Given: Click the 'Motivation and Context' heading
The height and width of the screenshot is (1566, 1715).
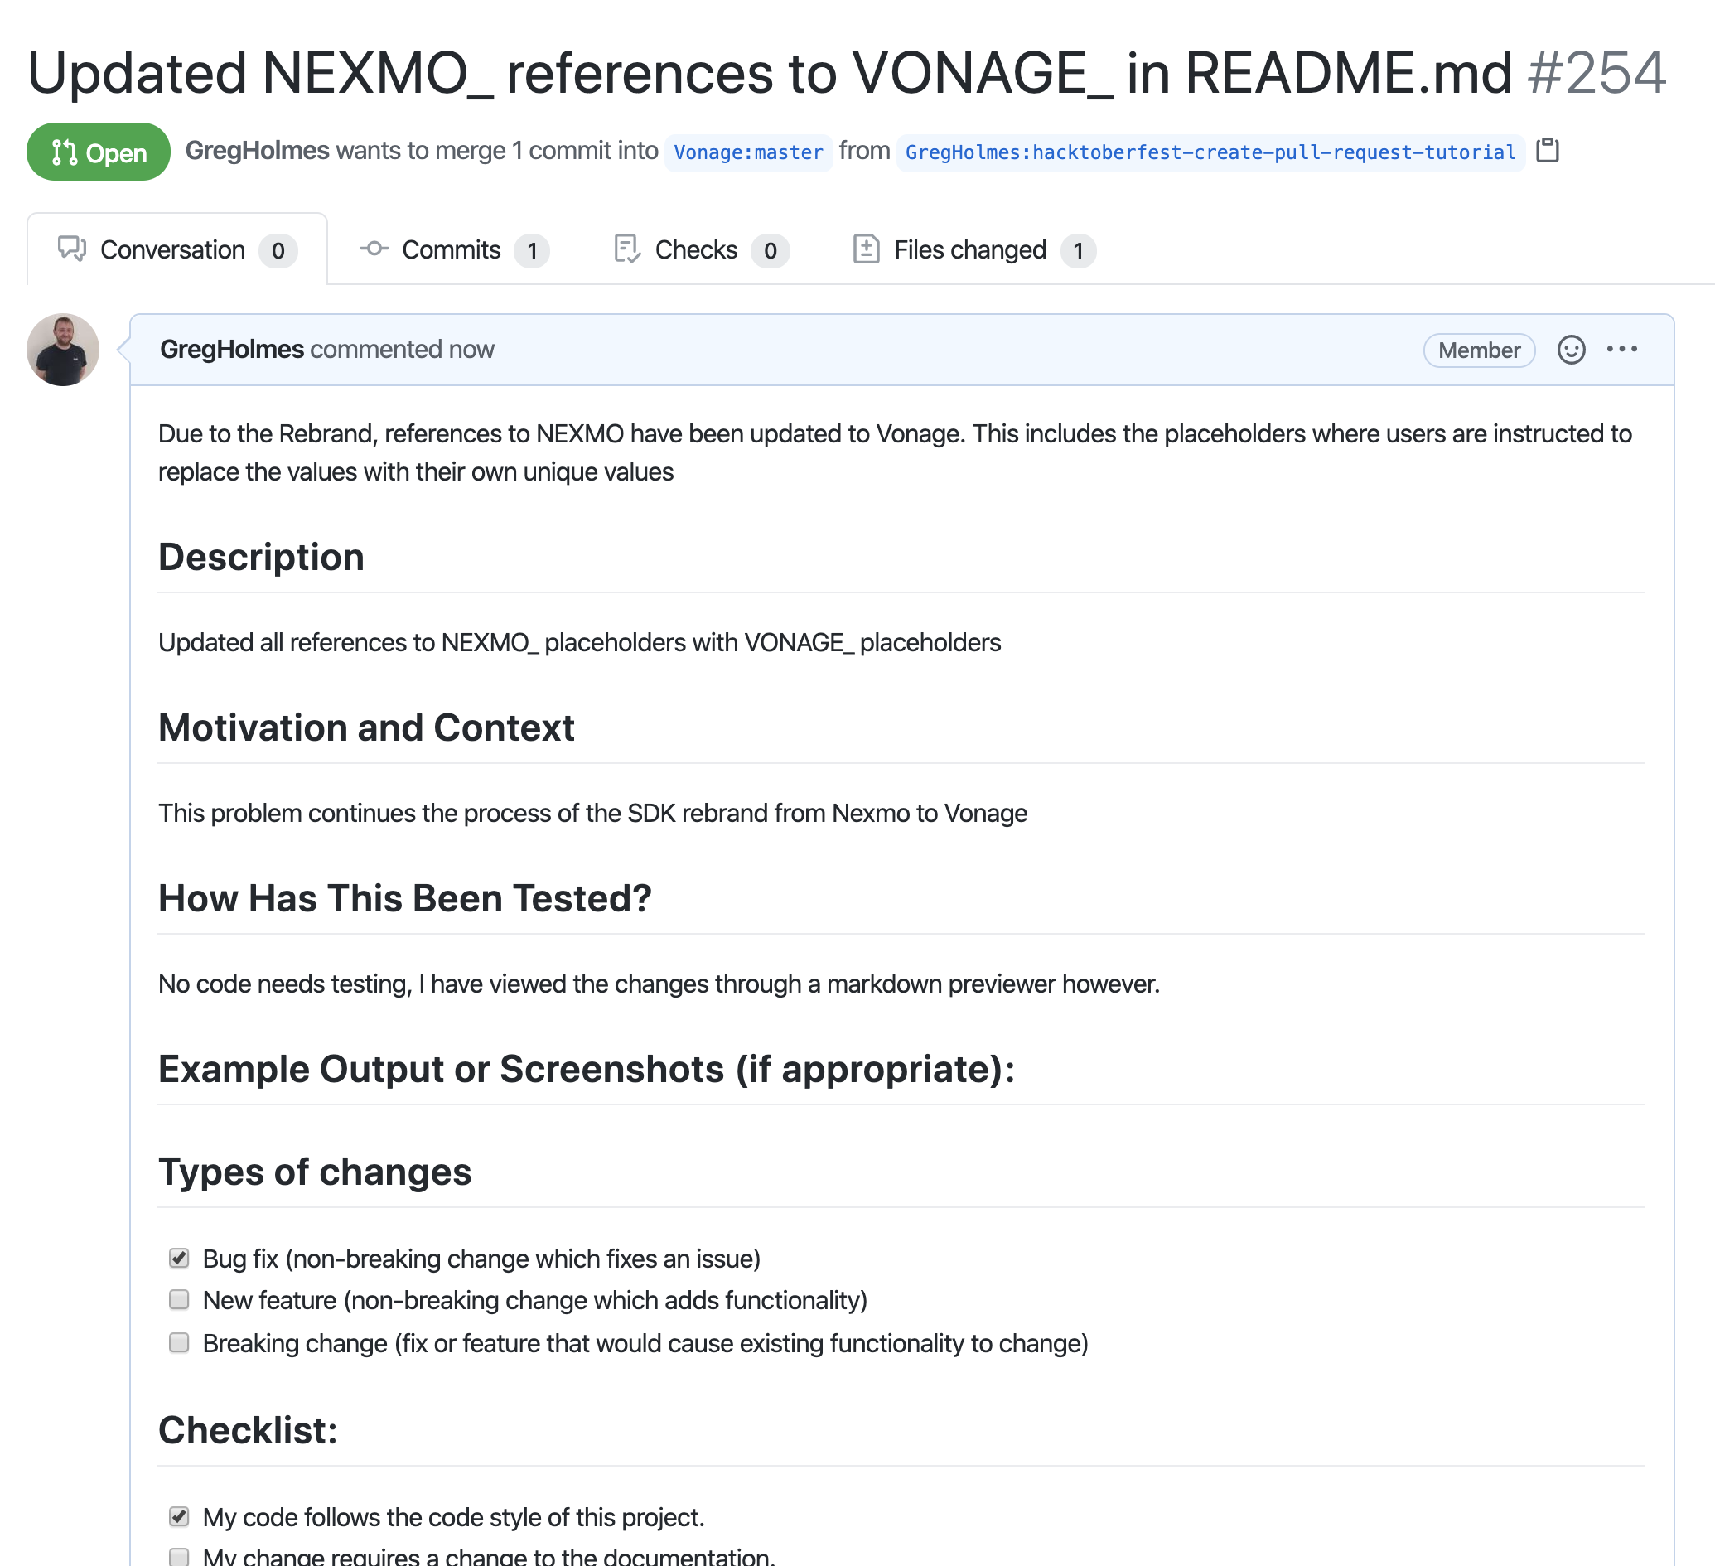Looking at the screenshot, I should coord(367,729).
